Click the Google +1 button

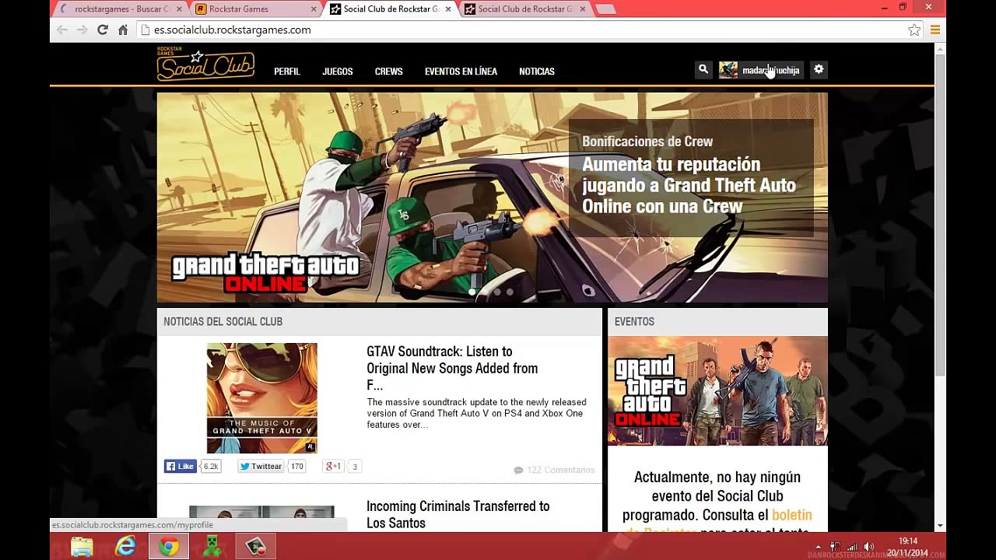click(x=334, y=467)
